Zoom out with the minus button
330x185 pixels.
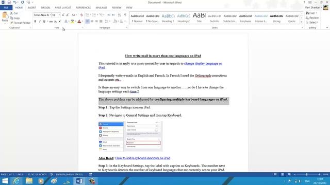coord(294,174)
